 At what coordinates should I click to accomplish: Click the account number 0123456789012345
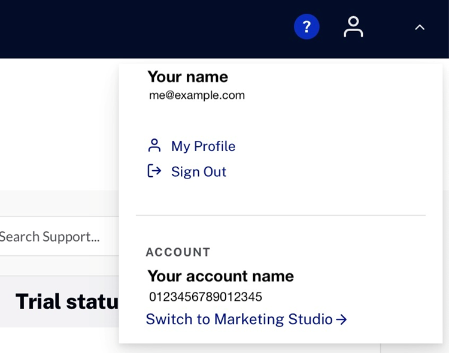coord(205,297)
